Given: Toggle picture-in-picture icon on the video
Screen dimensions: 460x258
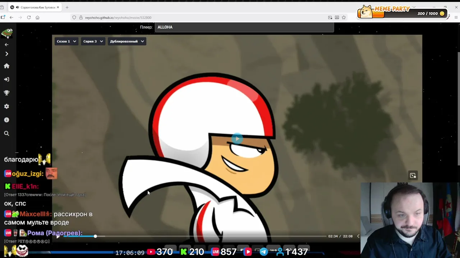Looking at the screenshot, I should pyautogui.click(x=413, y=176).
